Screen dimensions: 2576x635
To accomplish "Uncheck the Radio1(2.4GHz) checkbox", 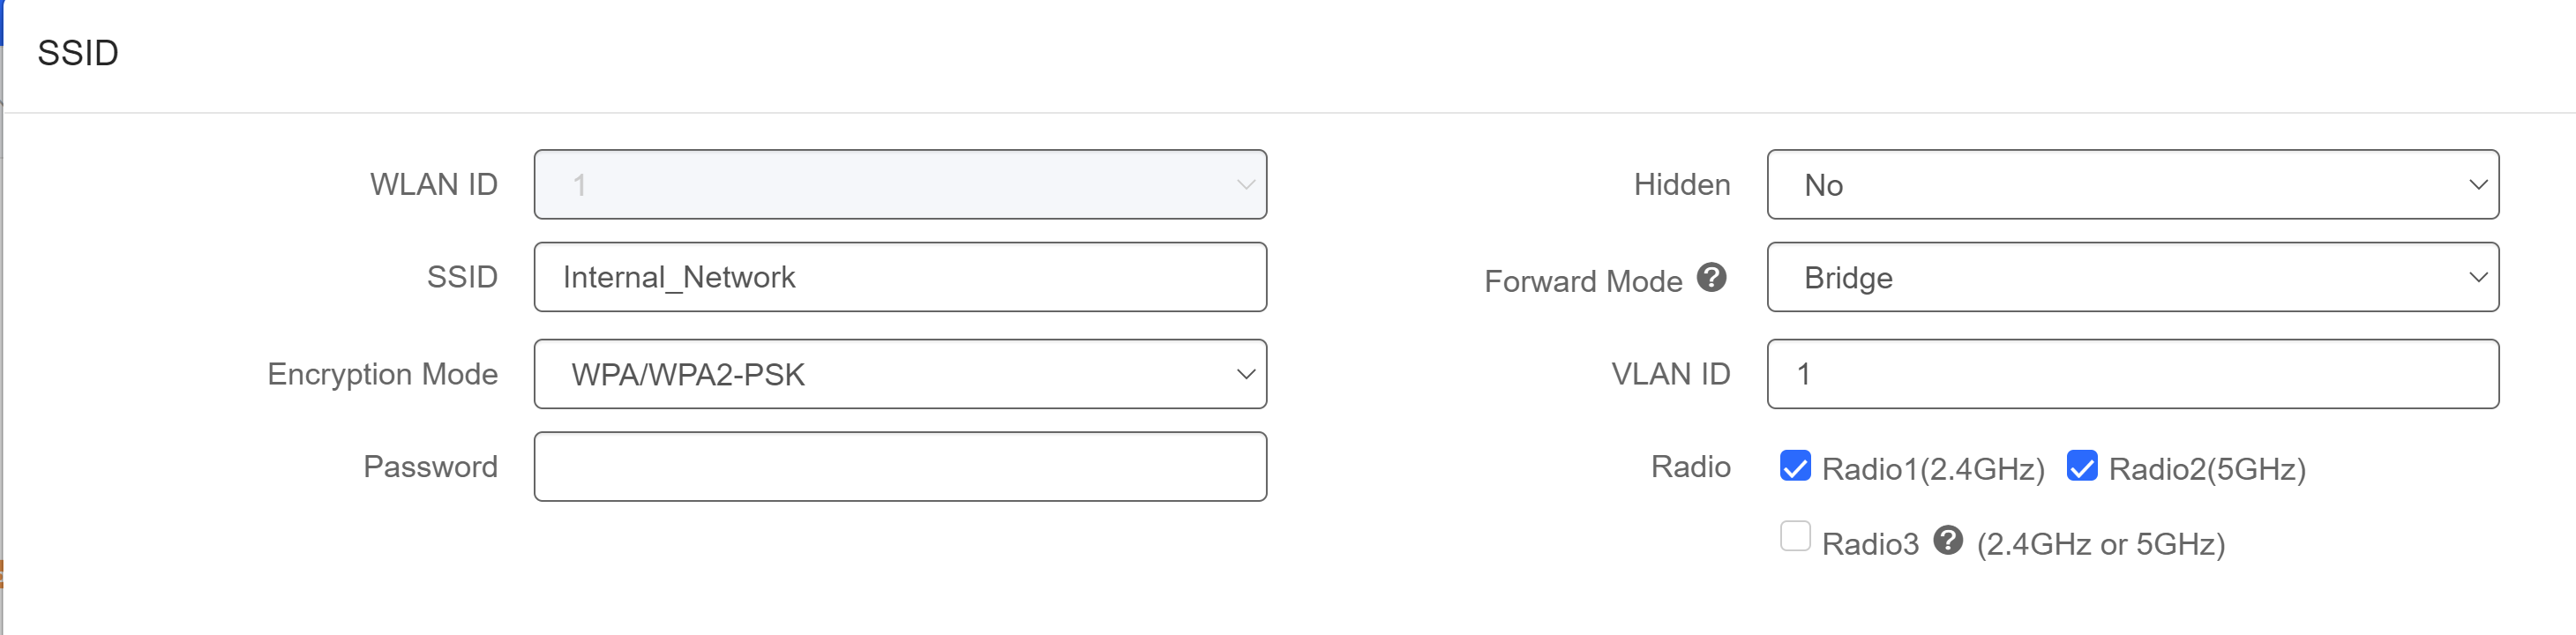I will pos(1795,466).
